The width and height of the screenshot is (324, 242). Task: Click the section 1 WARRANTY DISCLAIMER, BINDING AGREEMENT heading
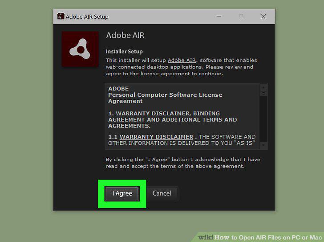tap(173, 120)
